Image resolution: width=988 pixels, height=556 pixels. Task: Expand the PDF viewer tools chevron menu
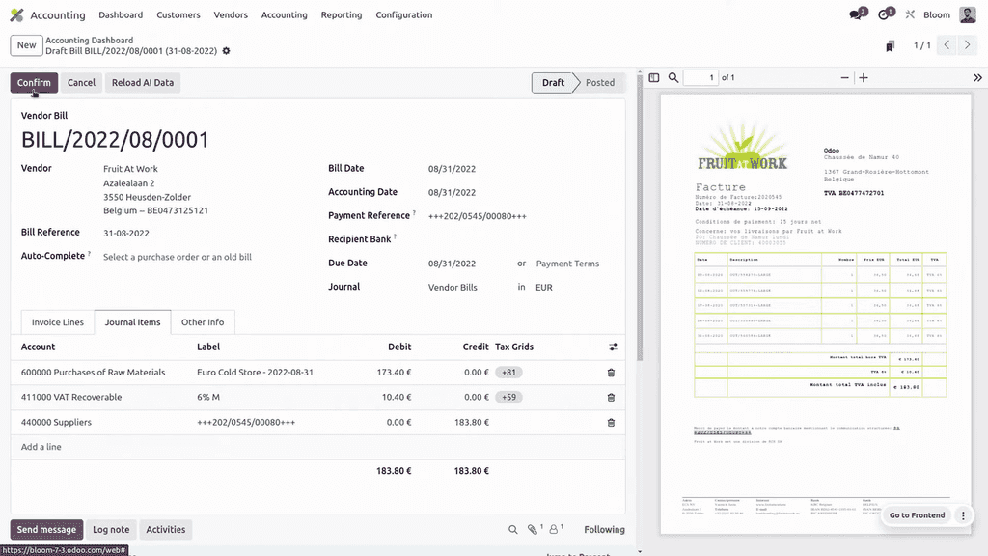click(x=976, y=78)
